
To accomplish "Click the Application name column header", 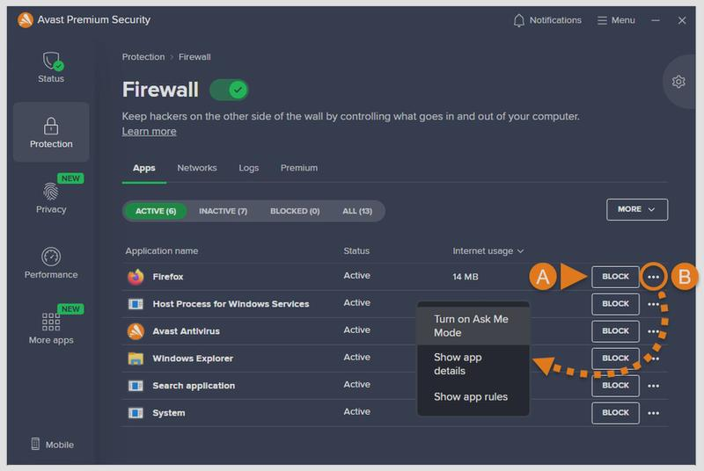I will pos(162,251).
